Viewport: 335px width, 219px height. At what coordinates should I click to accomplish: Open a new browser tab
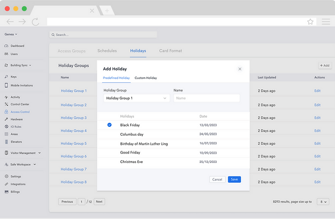107,10
